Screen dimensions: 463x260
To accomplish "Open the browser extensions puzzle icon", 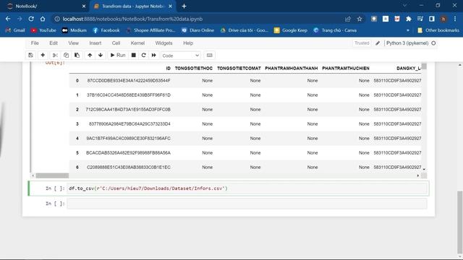I will pos(409,19).
